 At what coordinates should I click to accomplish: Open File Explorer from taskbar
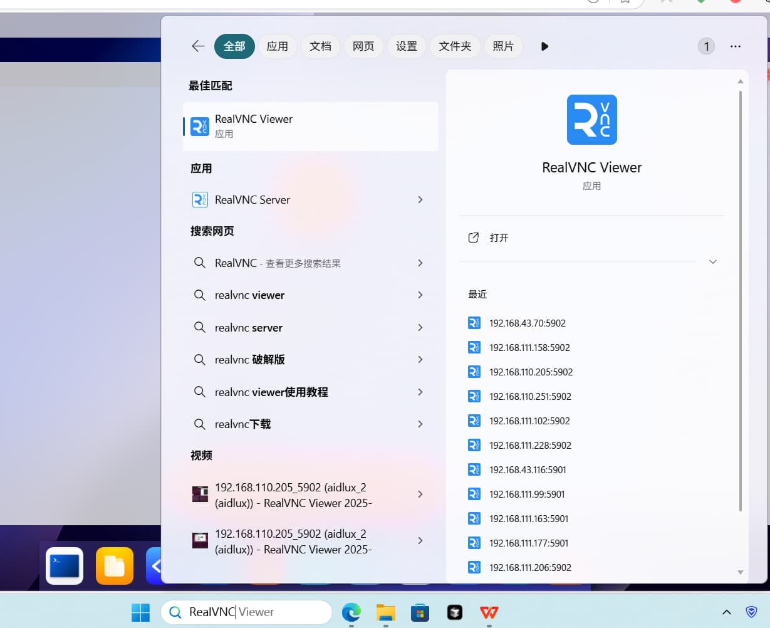click(385, 612)
